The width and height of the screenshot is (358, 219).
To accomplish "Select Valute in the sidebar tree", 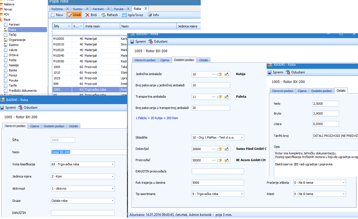I will tap(13, 50).
